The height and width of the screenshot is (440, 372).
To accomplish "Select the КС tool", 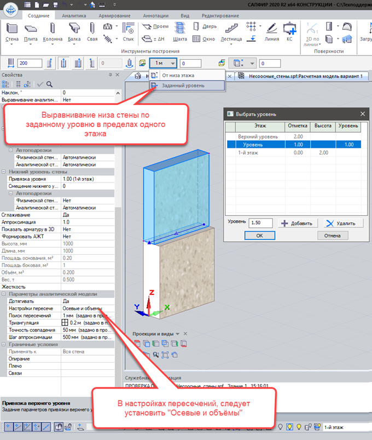I will (289, 32).
